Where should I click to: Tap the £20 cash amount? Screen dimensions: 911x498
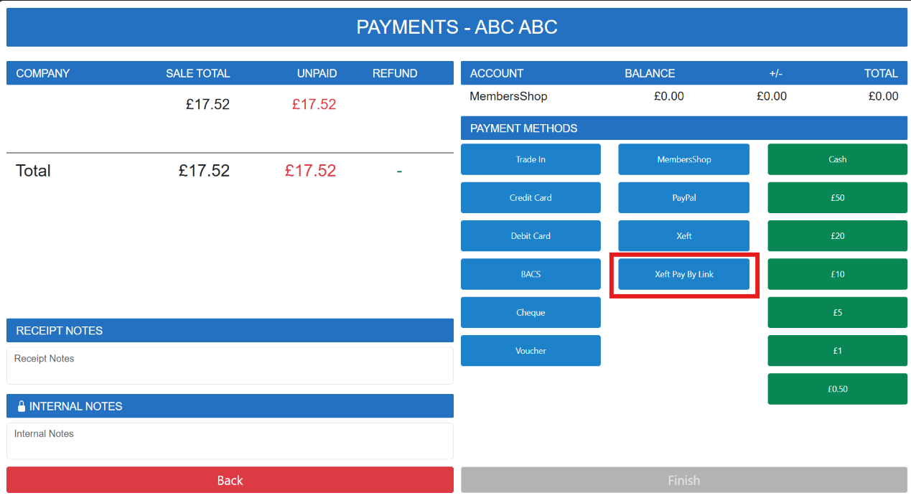pos(837,236)
